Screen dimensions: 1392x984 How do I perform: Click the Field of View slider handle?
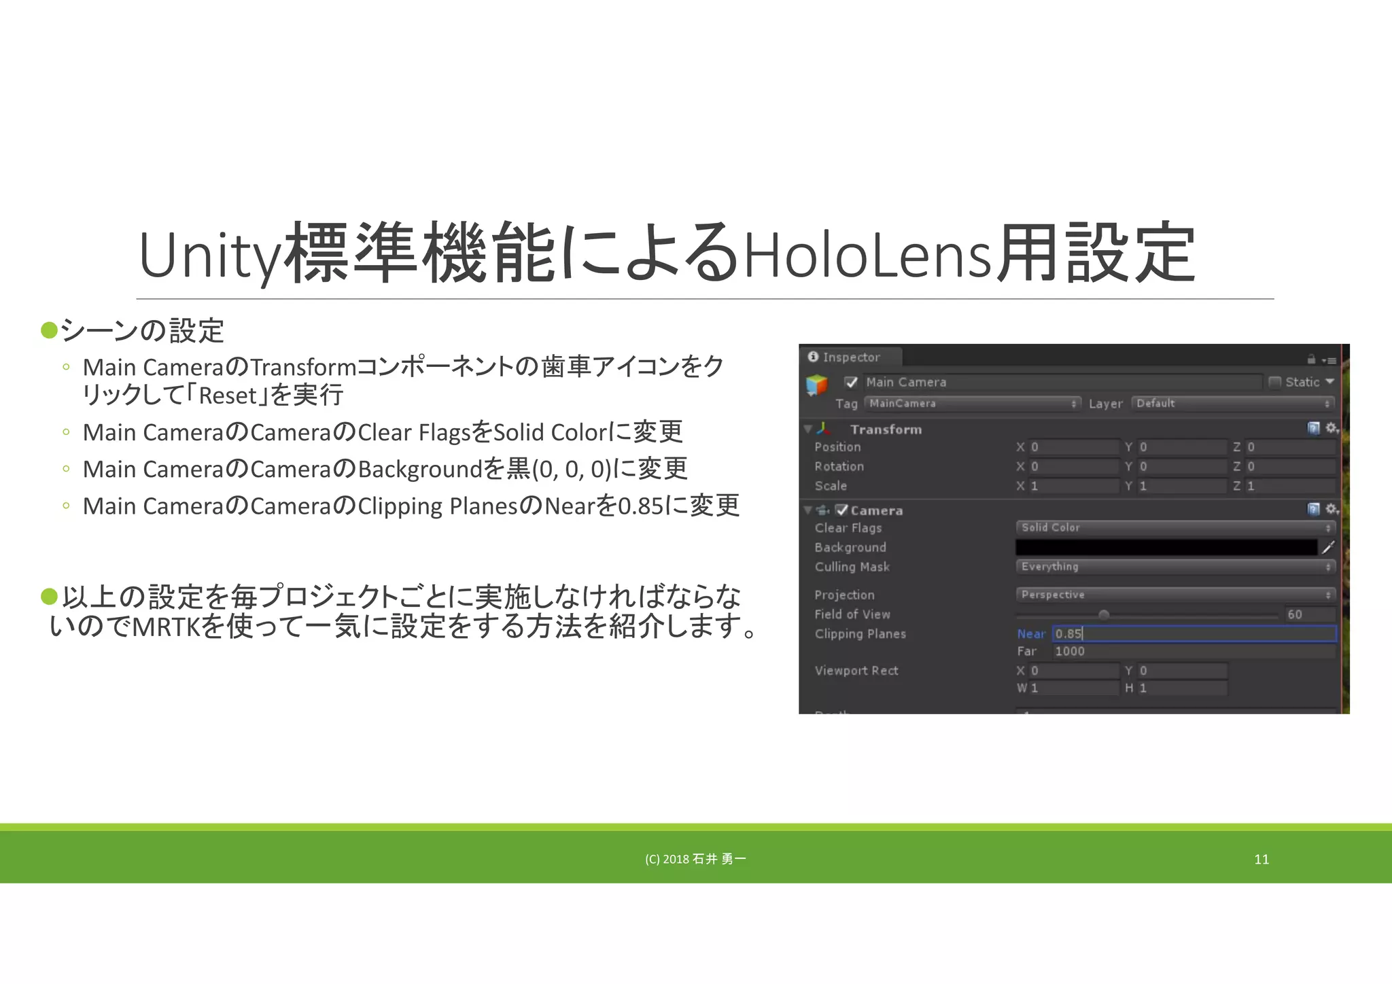(x=1104, y=615)
